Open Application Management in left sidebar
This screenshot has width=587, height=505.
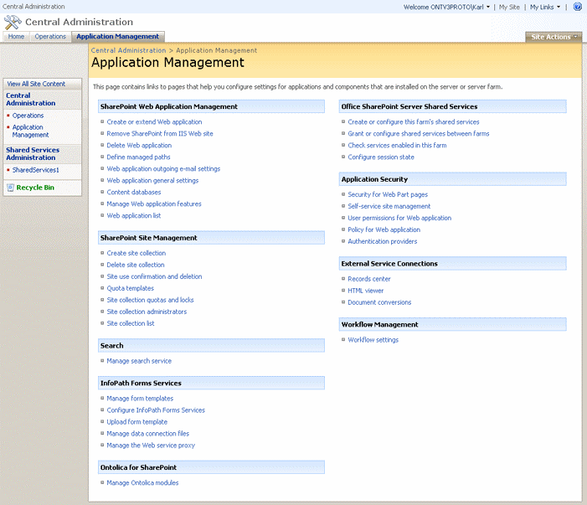[30, 131]
